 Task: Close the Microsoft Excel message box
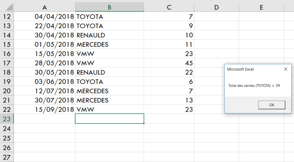coord(286,69)
